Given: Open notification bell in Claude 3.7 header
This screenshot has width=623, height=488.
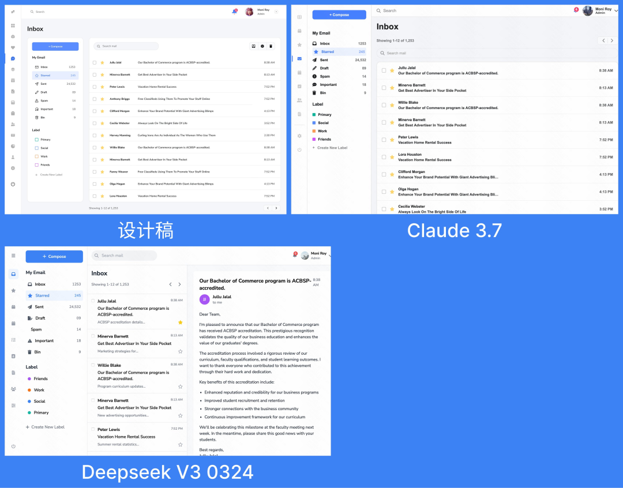Looking at the screenshot, I should (576, 10).
